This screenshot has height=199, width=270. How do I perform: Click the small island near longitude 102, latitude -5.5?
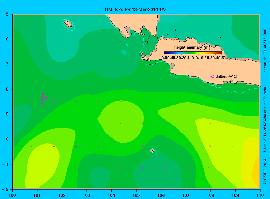click(68, 24)
